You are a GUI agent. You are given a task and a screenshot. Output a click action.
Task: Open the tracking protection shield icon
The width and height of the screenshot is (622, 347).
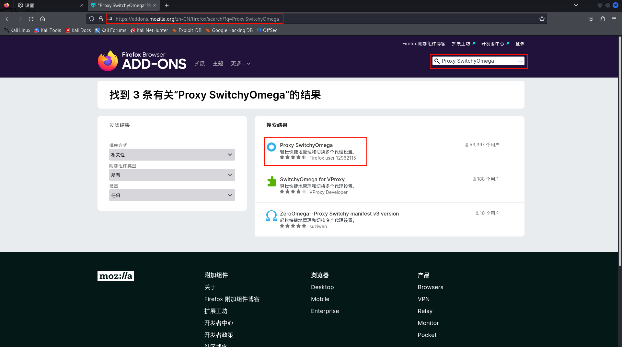[x=92, y=19]
